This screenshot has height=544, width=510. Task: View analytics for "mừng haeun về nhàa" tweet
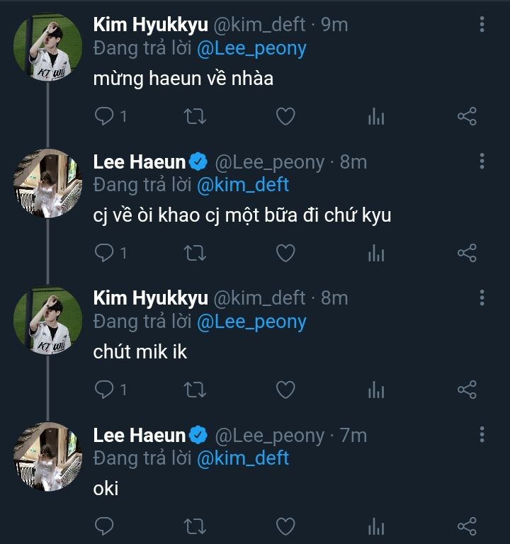tap(376, 116)
